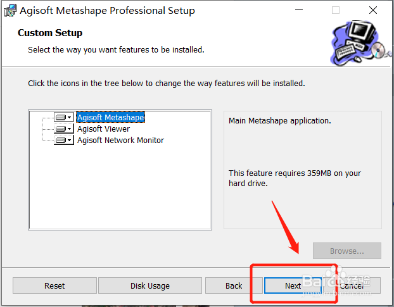Open the Agisoft Viewer feature install dropdown
The width and height of the screenshot is (394, 307).
click(64, 128)
